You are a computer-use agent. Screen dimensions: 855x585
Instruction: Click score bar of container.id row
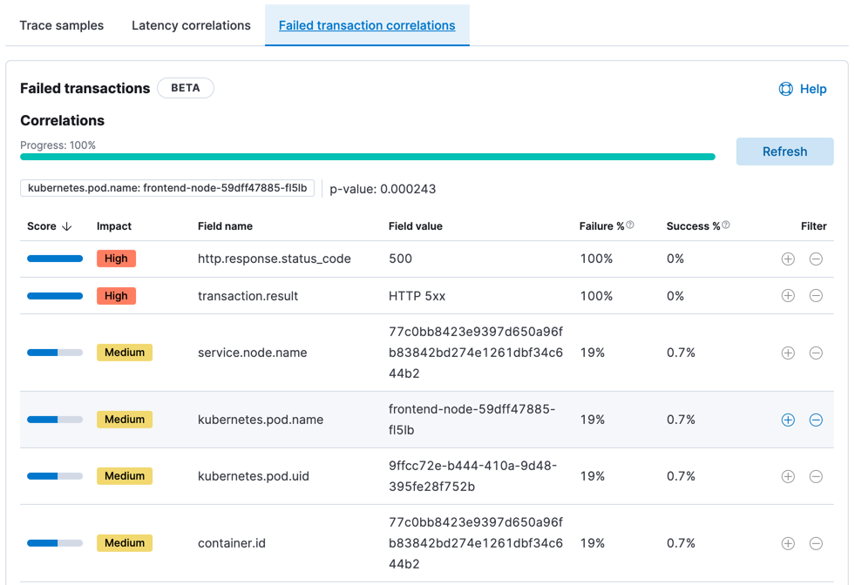55,543
